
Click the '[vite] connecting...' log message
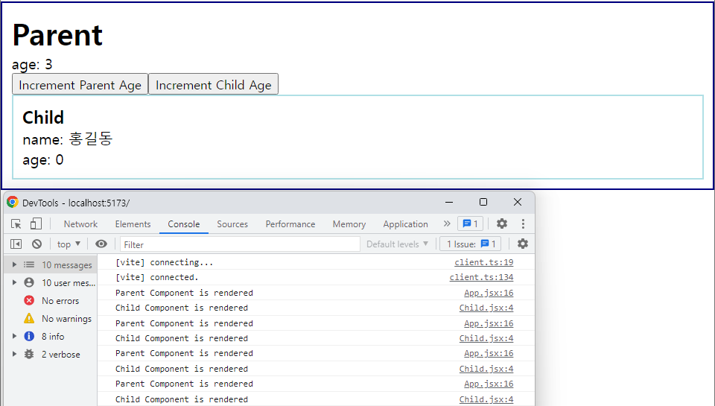click(164, 262)
